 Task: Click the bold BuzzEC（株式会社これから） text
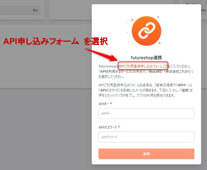pyautogui.click(x=175, y=71)
